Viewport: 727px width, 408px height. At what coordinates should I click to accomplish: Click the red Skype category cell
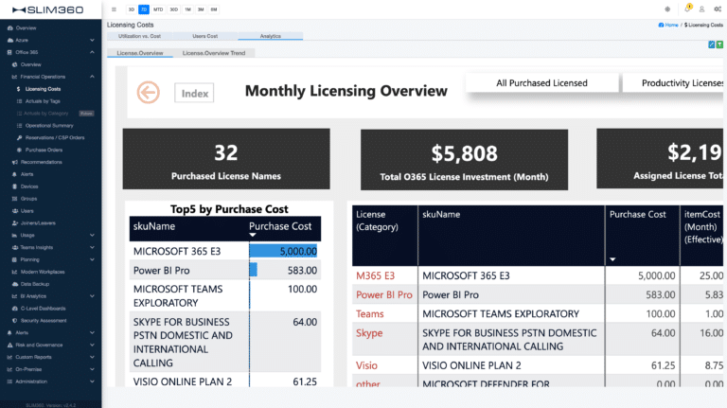point(369,333)
